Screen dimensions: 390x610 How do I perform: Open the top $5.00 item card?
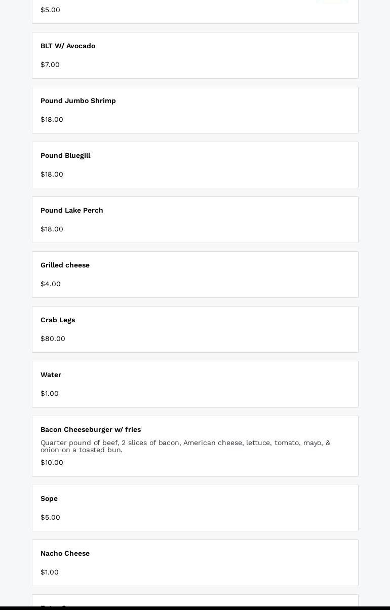(195, 12)
